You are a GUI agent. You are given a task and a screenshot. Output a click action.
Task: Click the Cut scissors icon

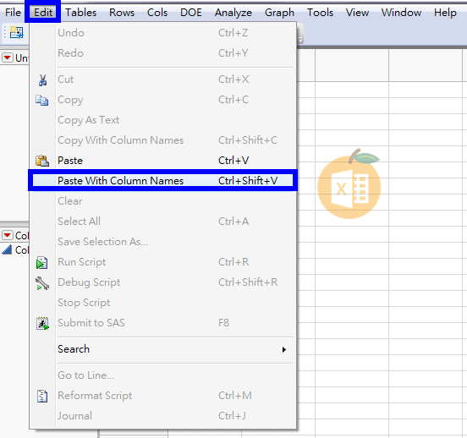(x=42, y=80)
